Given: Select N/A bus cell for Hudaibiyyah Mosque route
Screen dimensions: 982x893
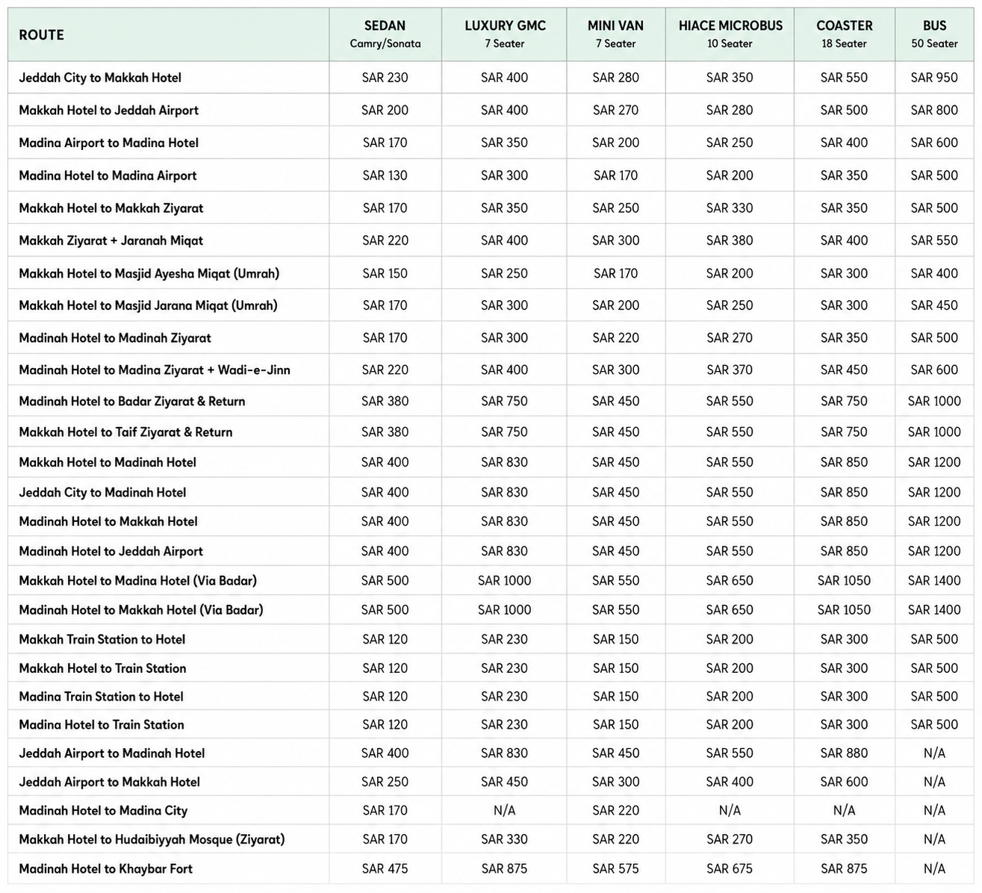Looking at the screenshot, I should pyautogui.click(x=934, y=839).
